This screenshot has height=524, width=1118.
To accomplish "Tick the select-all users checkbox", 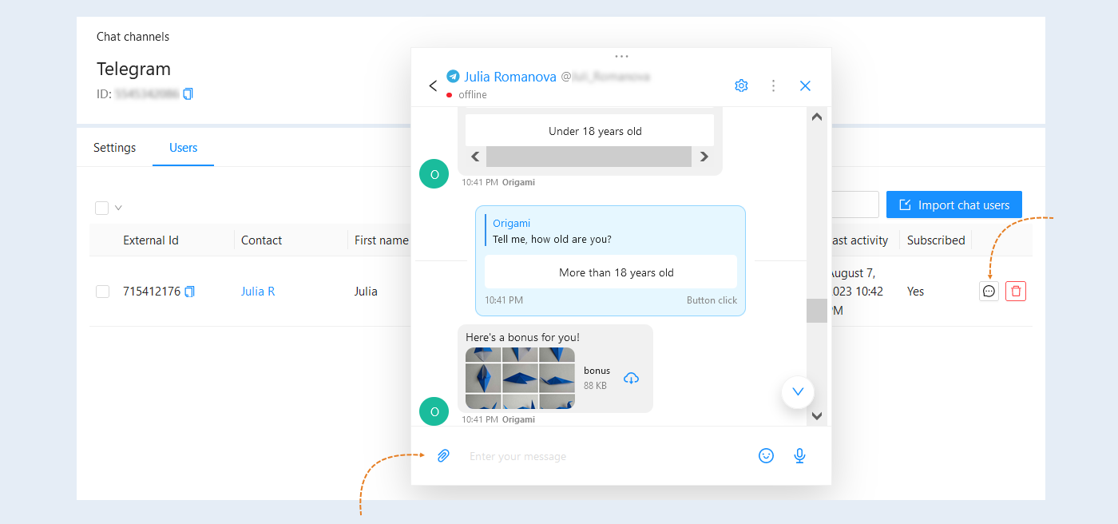I will pos(102,208).
